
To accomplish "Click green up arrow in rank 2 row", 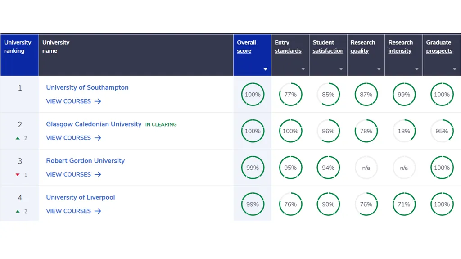I will click(18, 138).
